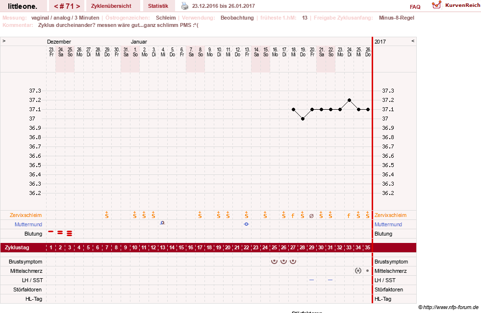
Task: Click the Muttermund symbol on cycle day 22
Action: click(x=246, y=224)
